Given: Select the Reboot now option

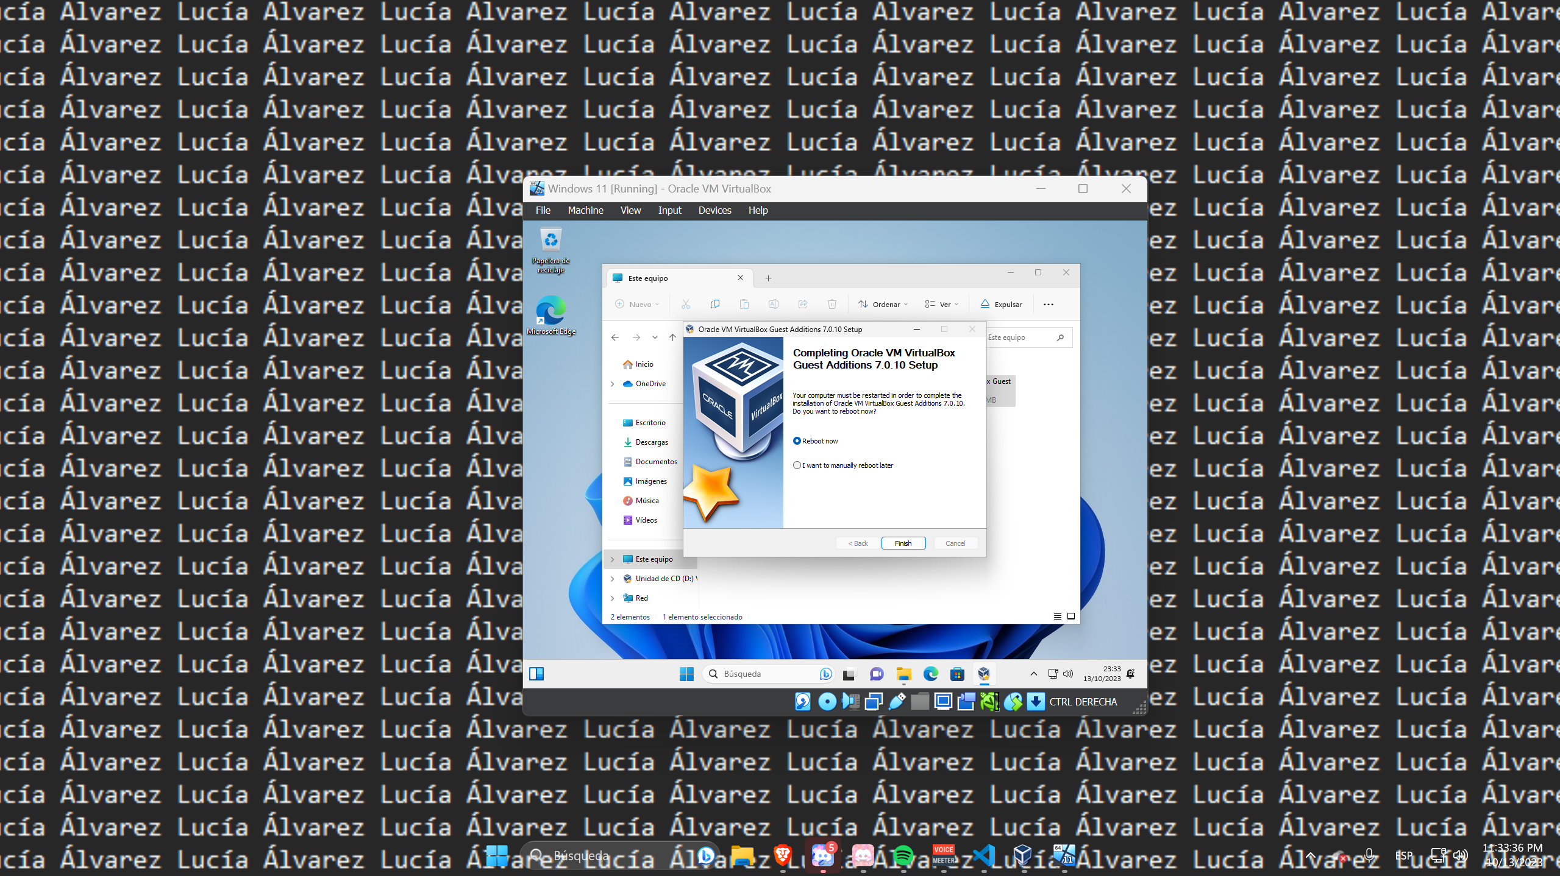Looking at the screenshot, I should tap(797, 440).
